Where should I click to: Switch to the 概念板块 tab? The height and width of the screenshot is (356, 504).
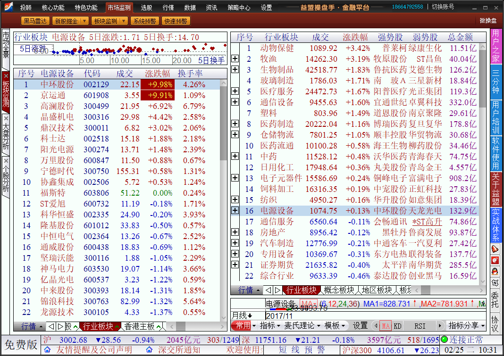(339, 290)
